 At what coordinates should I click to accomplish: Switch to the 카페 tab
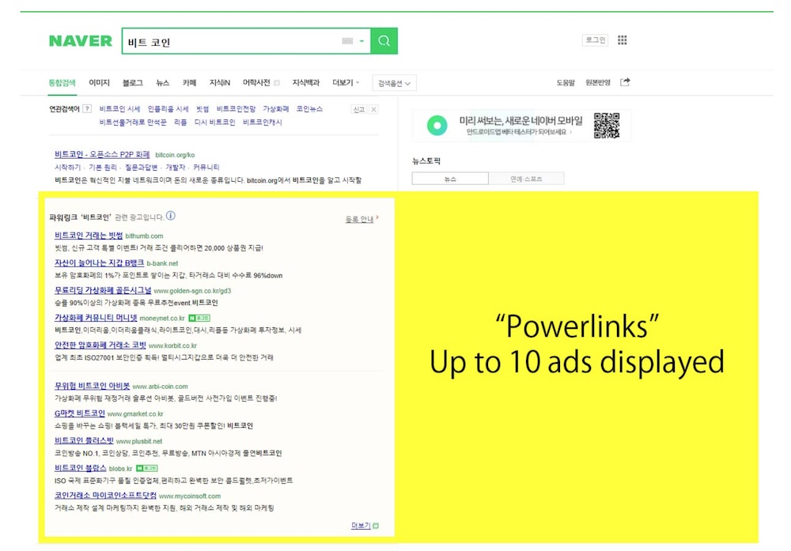pos(189,83)
